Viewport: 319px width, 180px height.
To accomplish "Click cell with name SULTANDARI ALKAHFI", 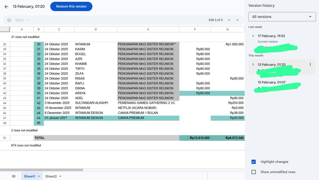I will tap(96, 103).
